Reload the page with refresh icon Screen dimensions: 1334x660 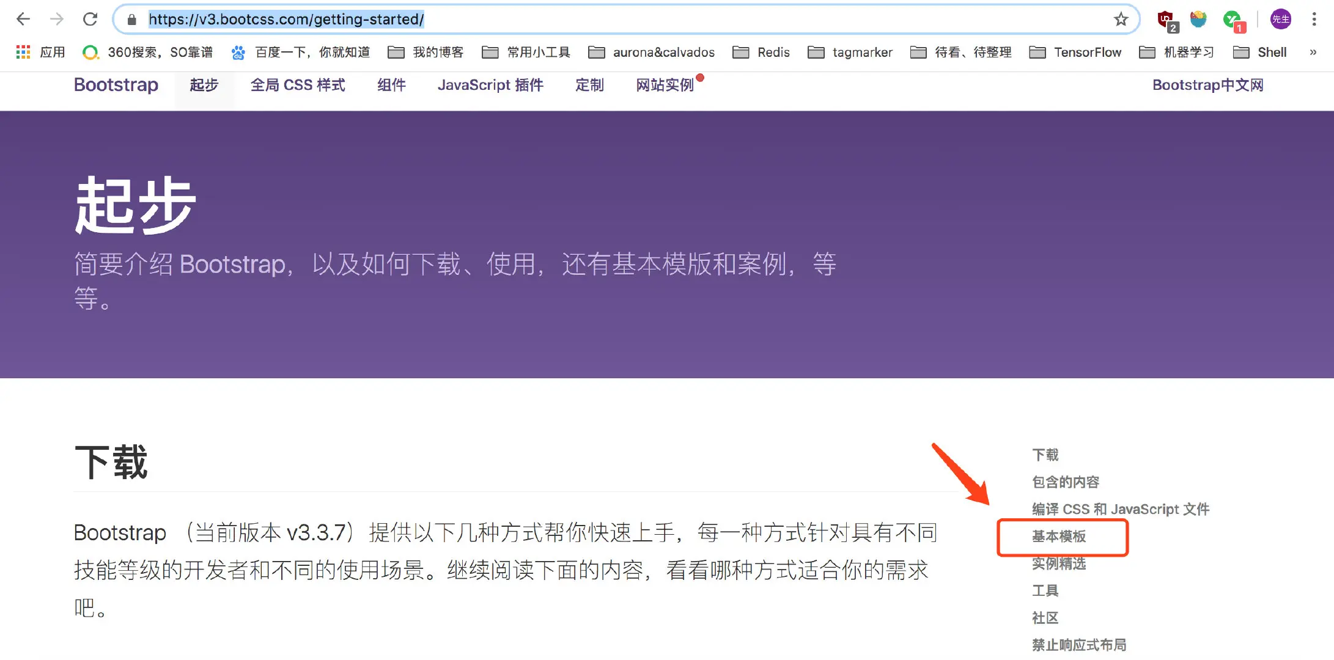[90, 20]
